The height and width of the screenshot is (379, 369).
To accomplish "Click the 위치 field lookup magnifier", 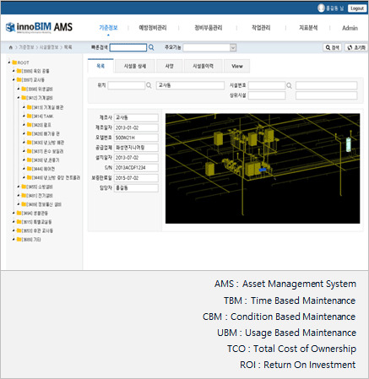I will click(x=149, y=85).
